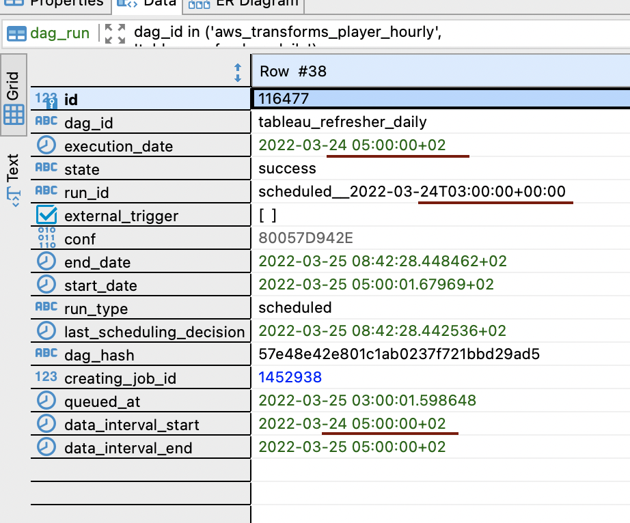Select the queued_at field label
Screen dimensions: 630x523
(102, 401)
